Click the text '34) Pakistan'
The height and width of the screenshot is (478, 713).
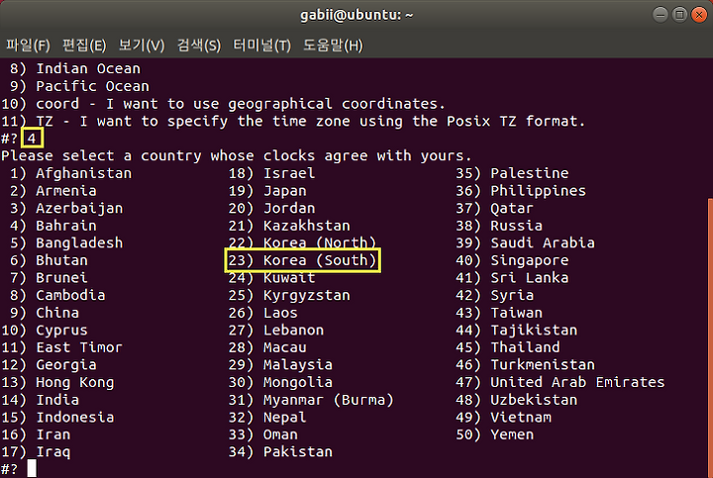(280, 452)
